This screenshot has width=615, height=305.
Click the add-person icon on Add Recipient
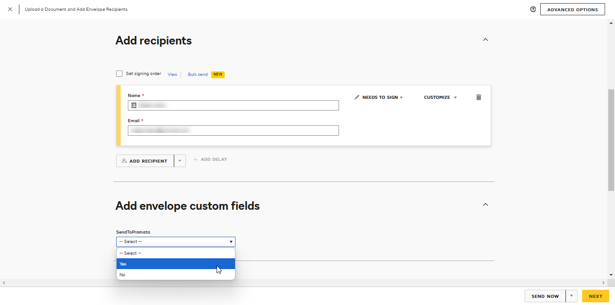[125, 161]
